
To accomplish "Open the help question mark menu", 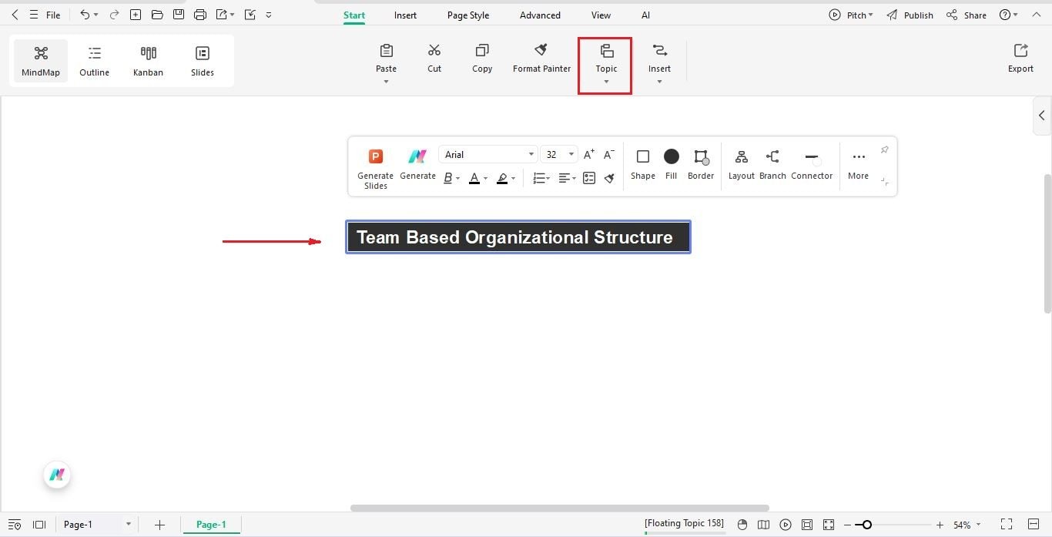I will (x=1008, y=15).
